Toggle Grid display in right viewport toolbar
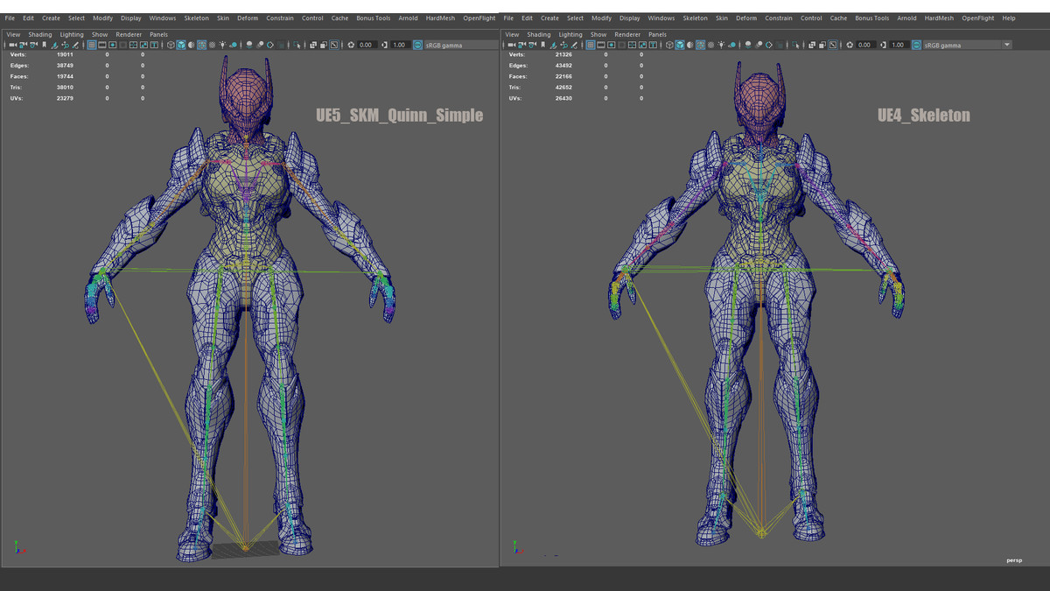1050x591 pixels. 590,45
